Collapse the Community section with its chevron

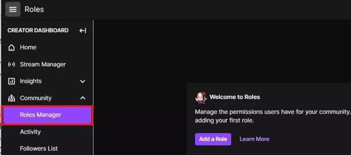83,98
